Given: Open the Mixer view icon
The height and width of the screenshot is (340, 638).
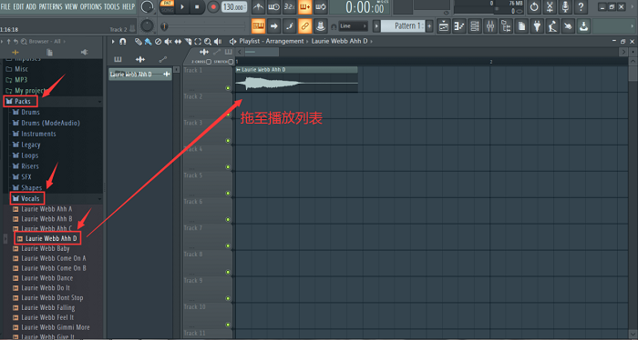Looking at the screenshot, I should (x=490, y=26).
